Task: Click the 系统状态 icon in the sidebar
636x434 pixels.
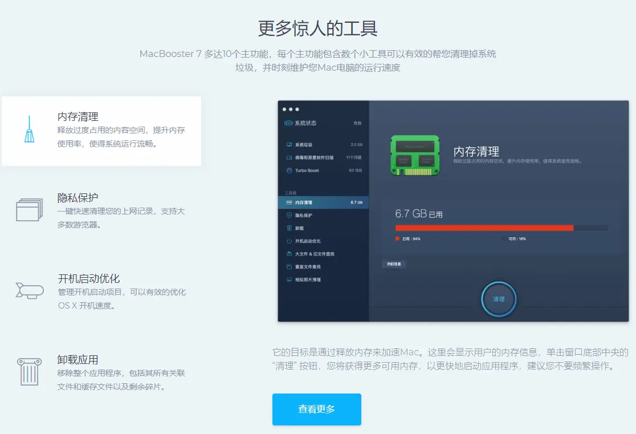Action: coord(288,123)
